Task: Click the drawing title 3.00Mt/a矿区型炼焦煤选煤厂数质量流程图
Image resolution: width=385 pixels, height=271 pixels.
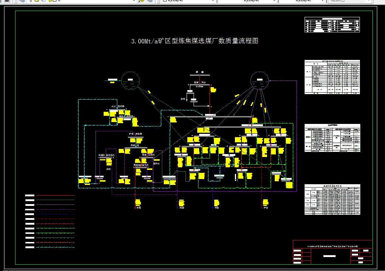Action: tap(195, 41)
